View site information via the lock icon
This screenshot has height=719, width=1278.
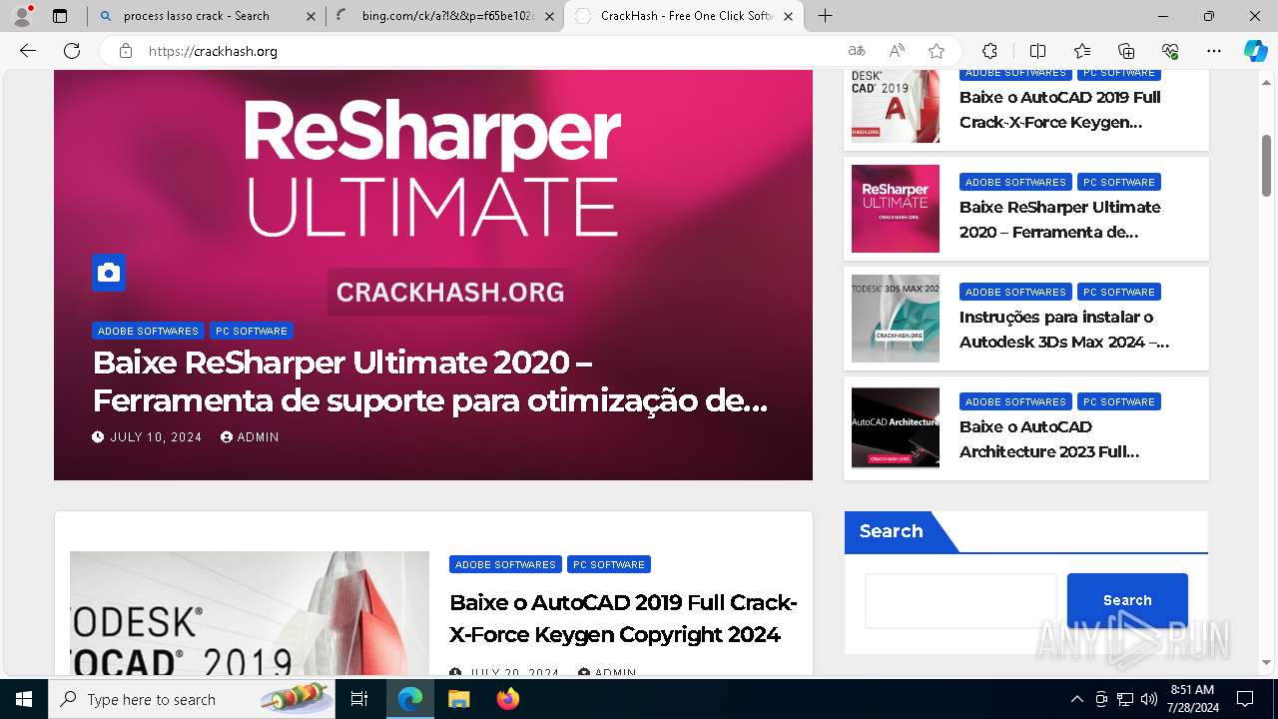click(x=126, y=51)
